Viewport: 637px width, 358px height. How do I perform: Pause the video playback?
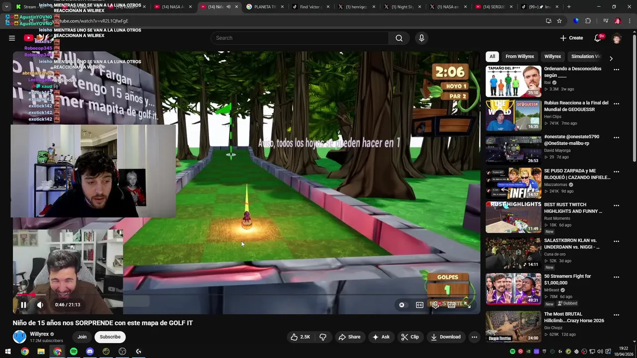pyautogui.click(x=23, y=305)
